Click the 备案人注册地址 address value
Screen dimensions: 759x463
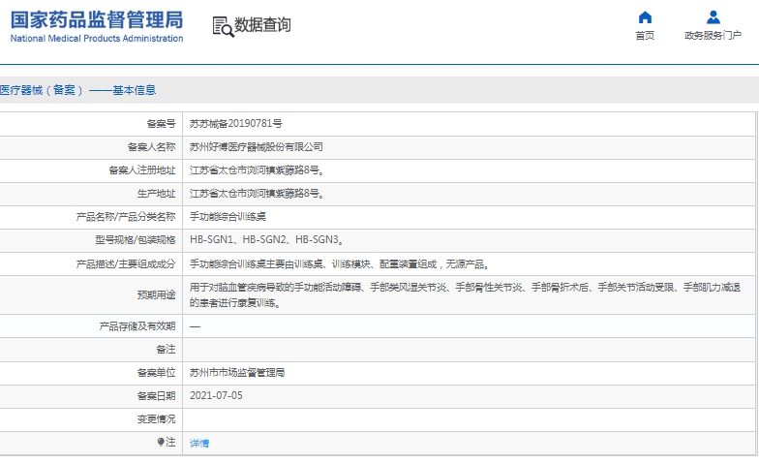click(258, 170)
